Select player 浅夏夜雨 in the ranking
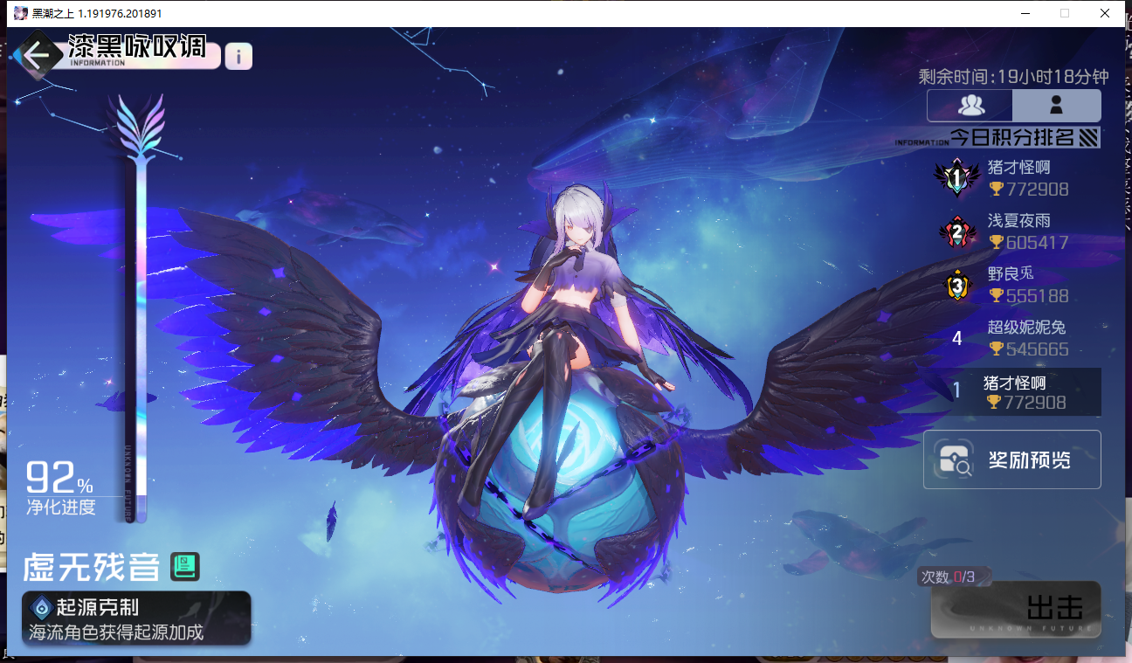The width and height of the screenshot is (1132, 663). [1018, 221]
